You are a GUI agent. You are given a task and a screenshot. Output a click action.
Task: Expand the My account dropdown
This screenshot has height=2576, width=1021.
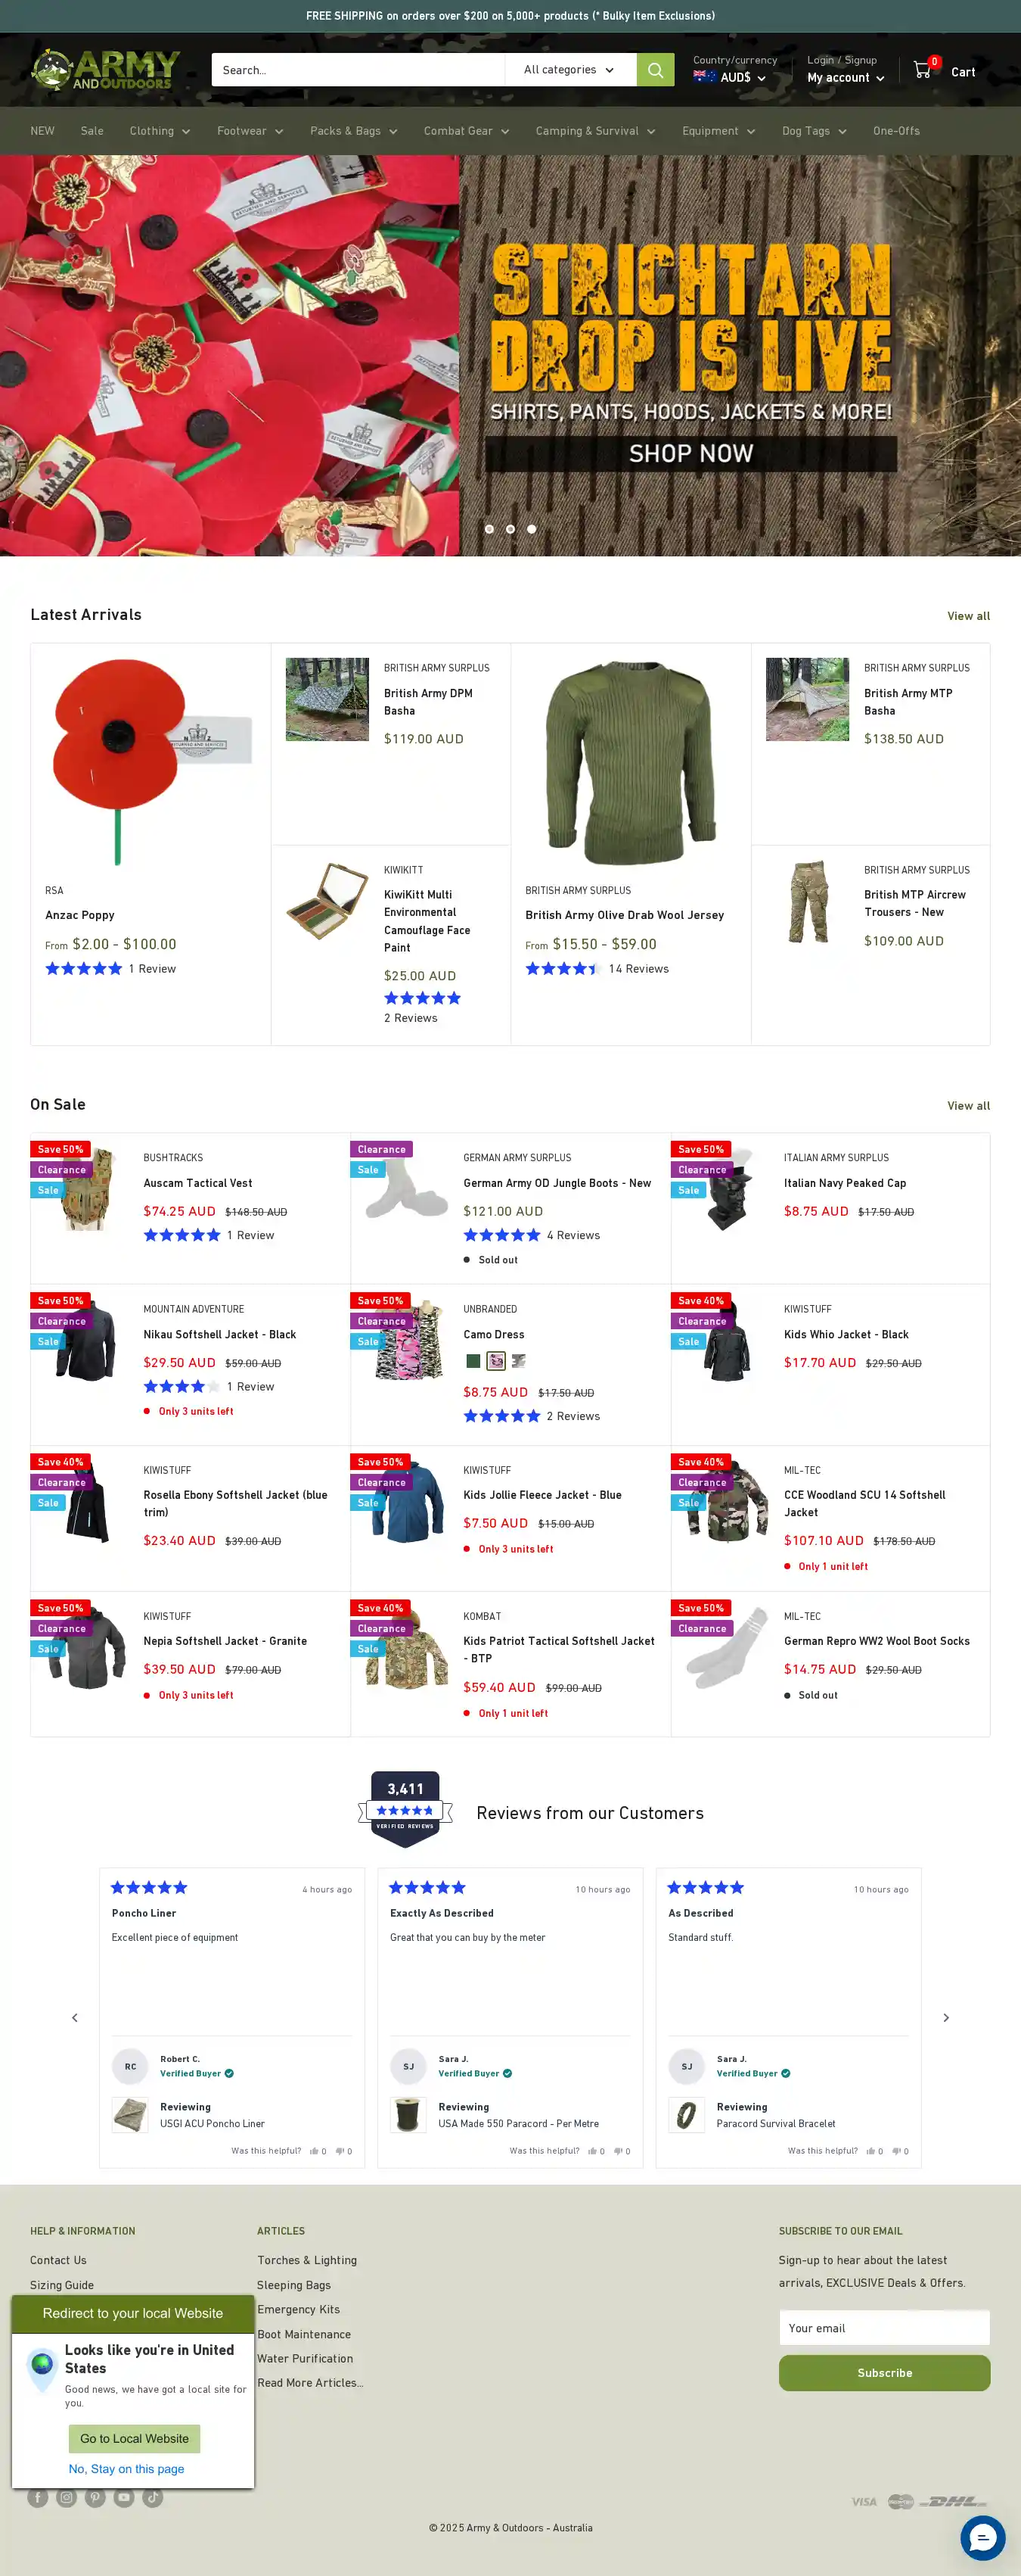[846, 78]
